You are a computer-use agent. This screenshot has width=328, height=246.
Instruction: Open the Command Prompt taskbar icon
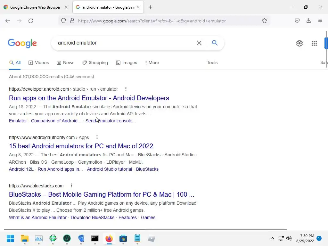pyautogui.click(x=95, y=238)
